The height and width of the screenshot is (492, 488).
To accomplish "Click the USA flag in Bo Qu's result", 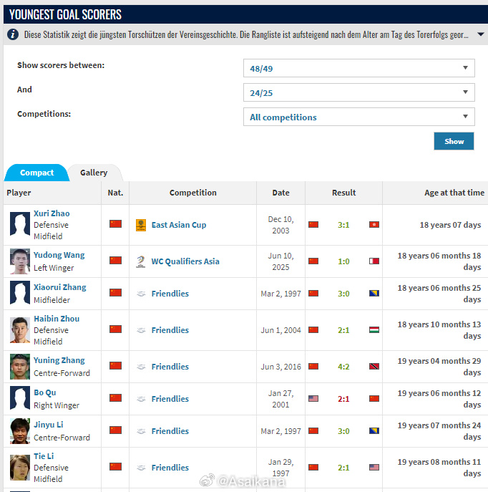I will coord(313,398).
